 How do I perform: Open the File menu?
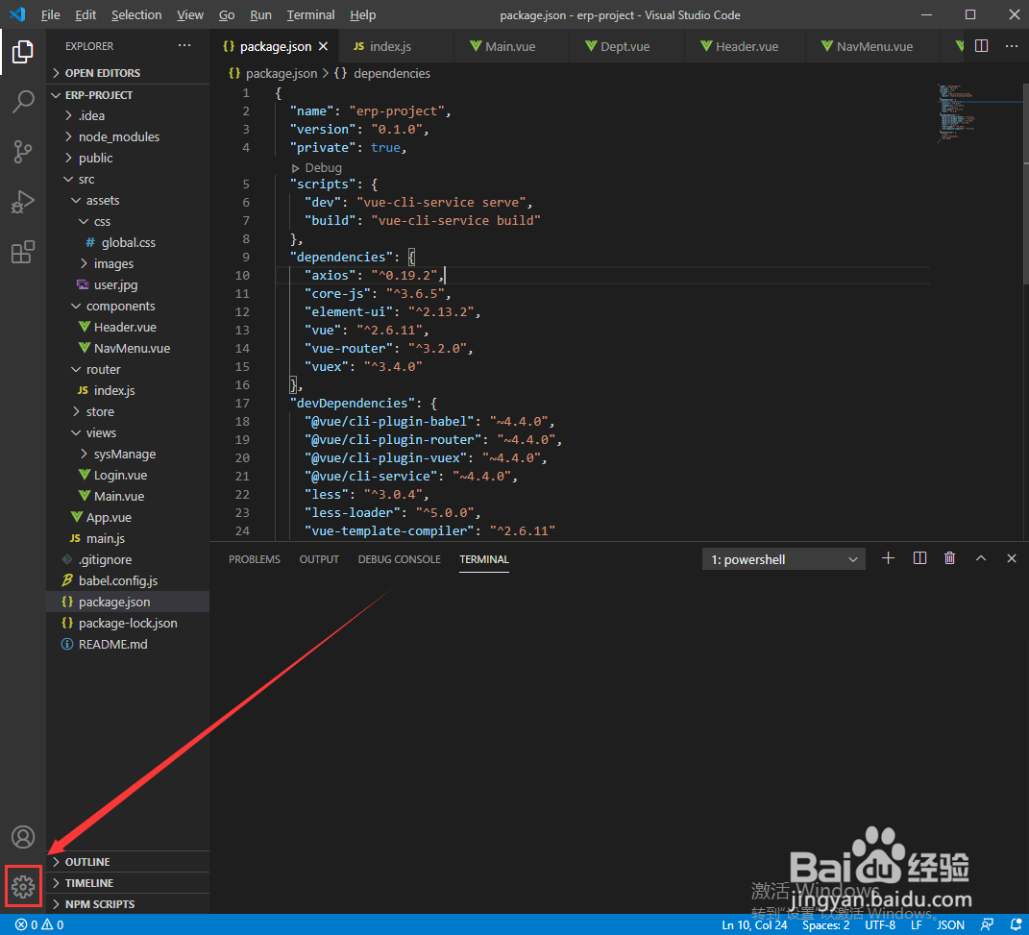point(51,14)
